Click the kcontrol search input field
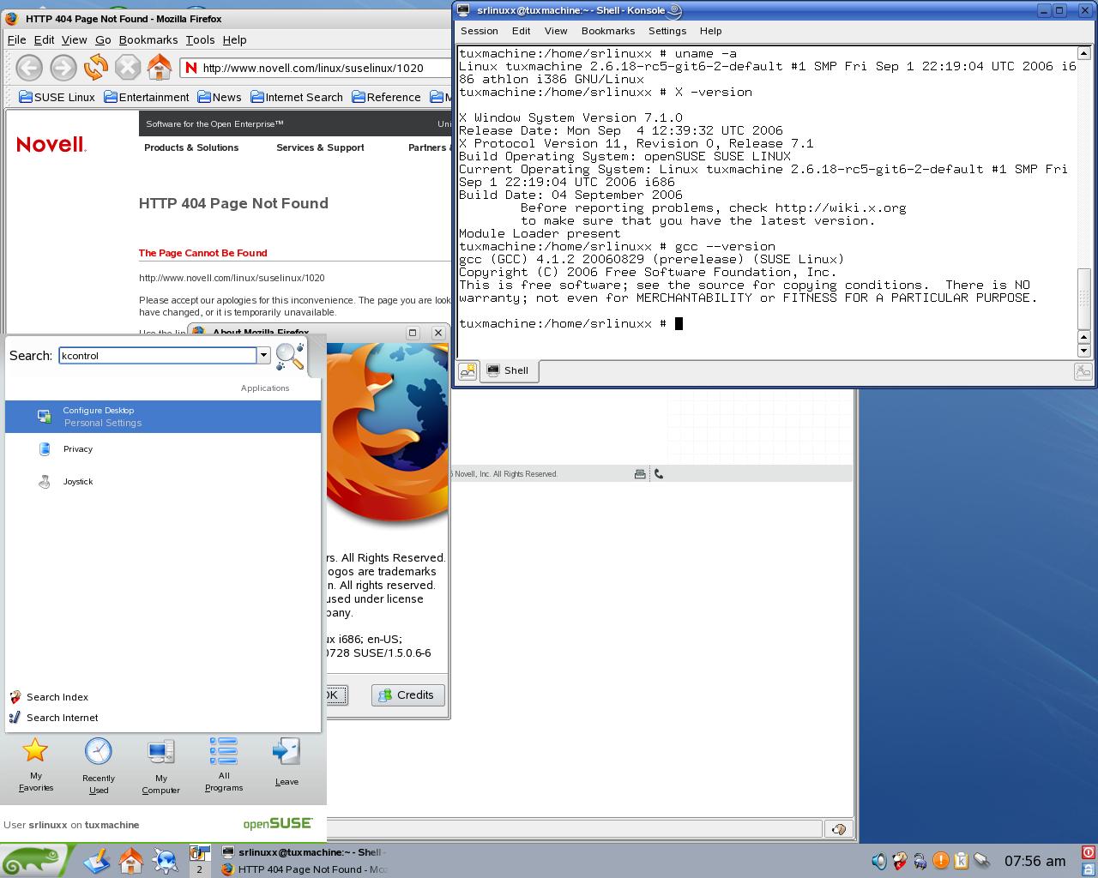1098x878 pixels. pyautogui.click(x=158, y=355)
